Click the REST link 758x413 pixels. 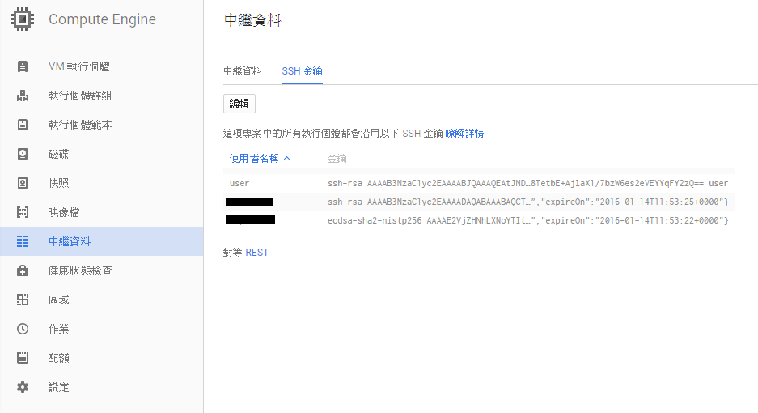coord(256,253)
